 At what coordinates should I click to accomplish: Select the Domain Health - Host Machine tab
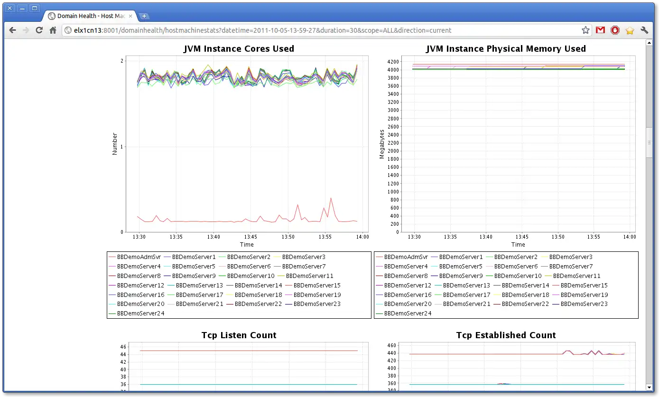pos(90,16)
